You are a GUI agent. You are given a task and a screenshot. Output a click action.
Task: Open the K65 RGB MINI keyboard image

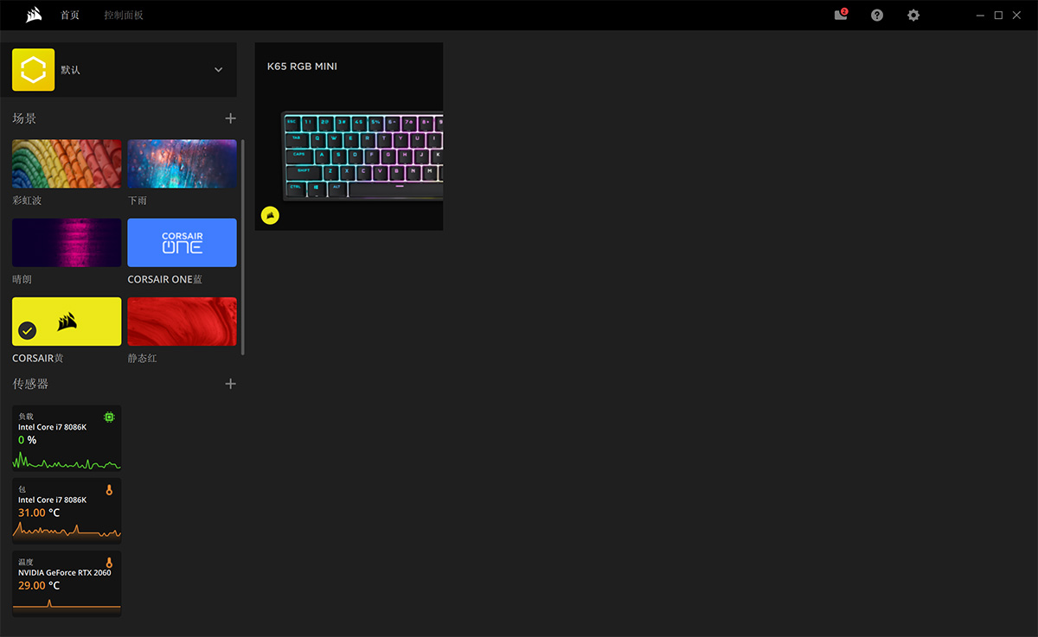point(362,156)
